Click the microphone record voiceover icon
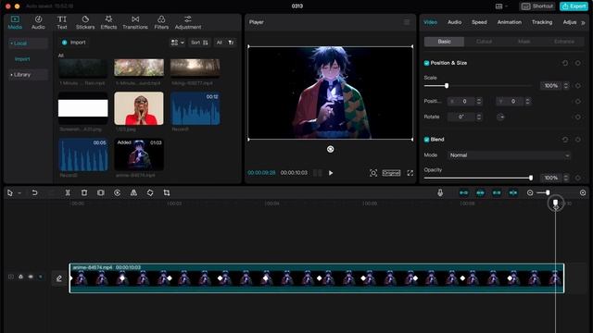 (x=440, y=192)
